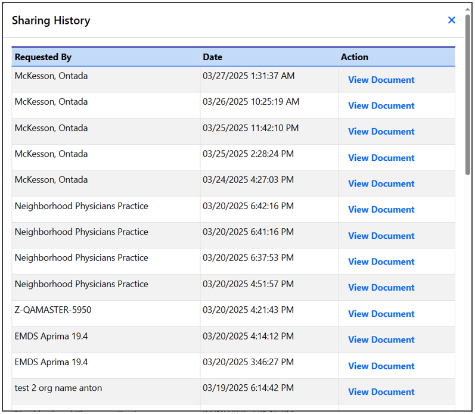View EMDS Aprima document from 4:14:12 PM
This screenshot has height=414, width=475.
[381, 340]
